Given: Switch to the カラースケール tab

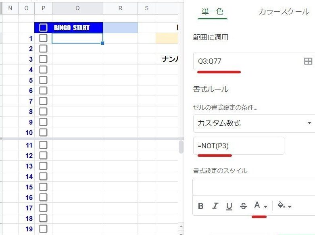Looking at the screenshot, I should click(x=284, y=12).
